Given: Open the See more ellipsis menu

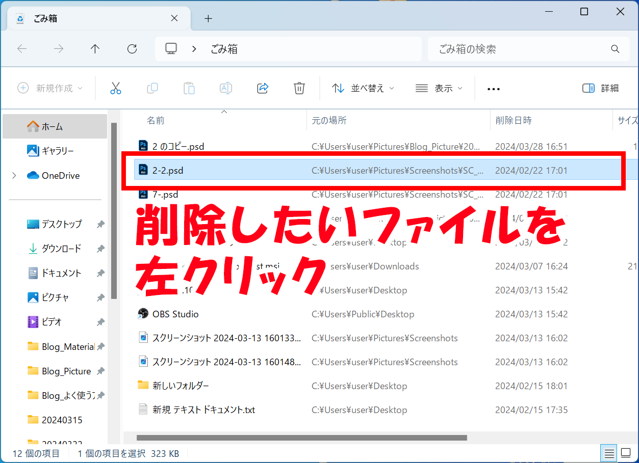Looking at the screenshot, I should tap(493, 89).
